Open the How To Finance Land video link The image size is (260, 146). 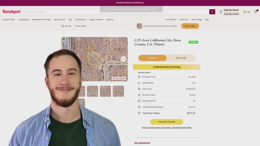click(x=167, y=127)
